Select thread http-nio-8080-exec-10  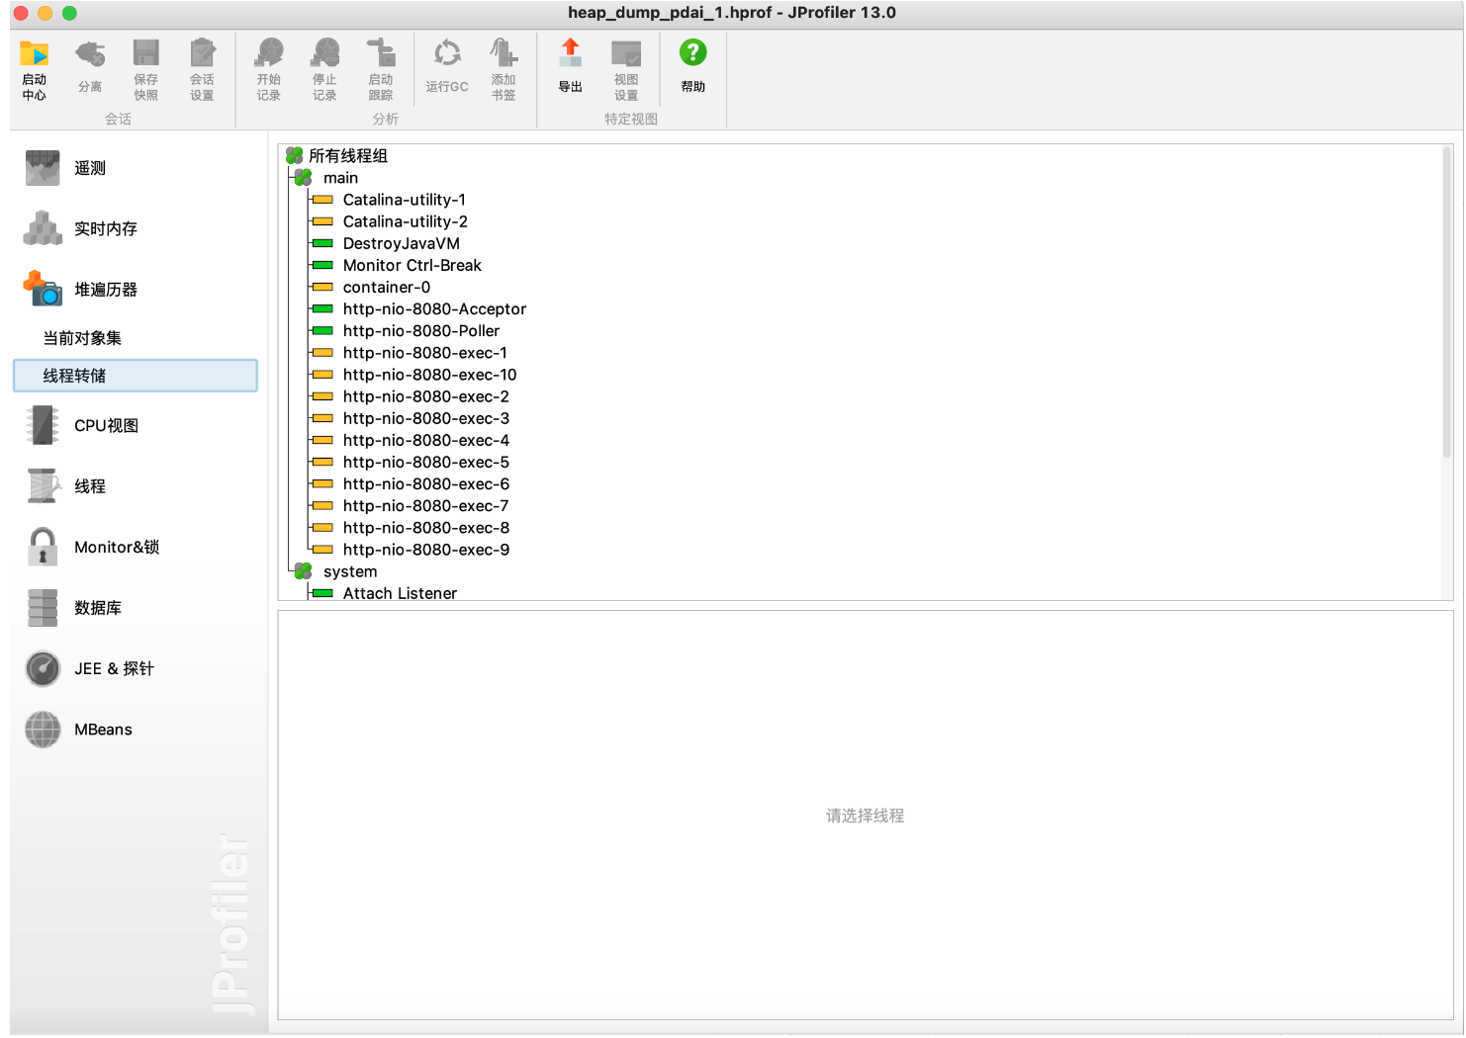coord(429,375)
